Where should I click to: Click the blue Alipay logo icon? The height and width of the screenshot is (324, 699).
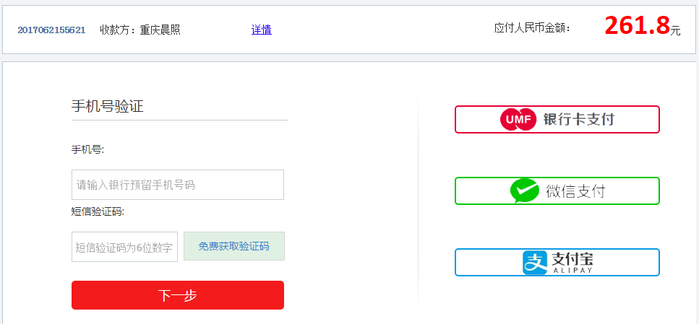click(535, 262)
